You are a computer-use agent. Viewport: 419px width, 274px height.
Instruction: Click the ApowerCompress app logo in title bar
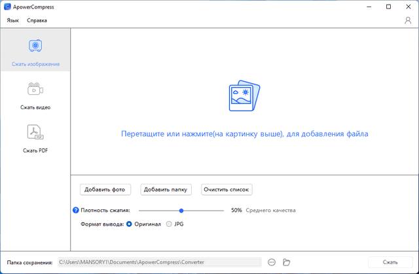[7, 7]
